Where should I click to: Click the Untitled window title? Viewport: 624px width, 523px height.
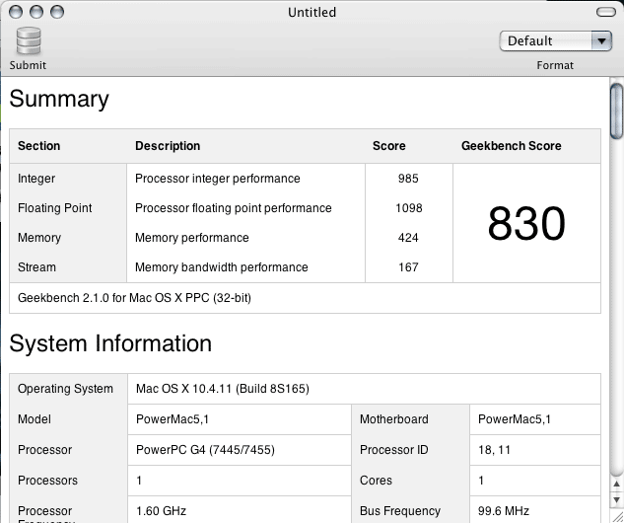click(312, 12)
